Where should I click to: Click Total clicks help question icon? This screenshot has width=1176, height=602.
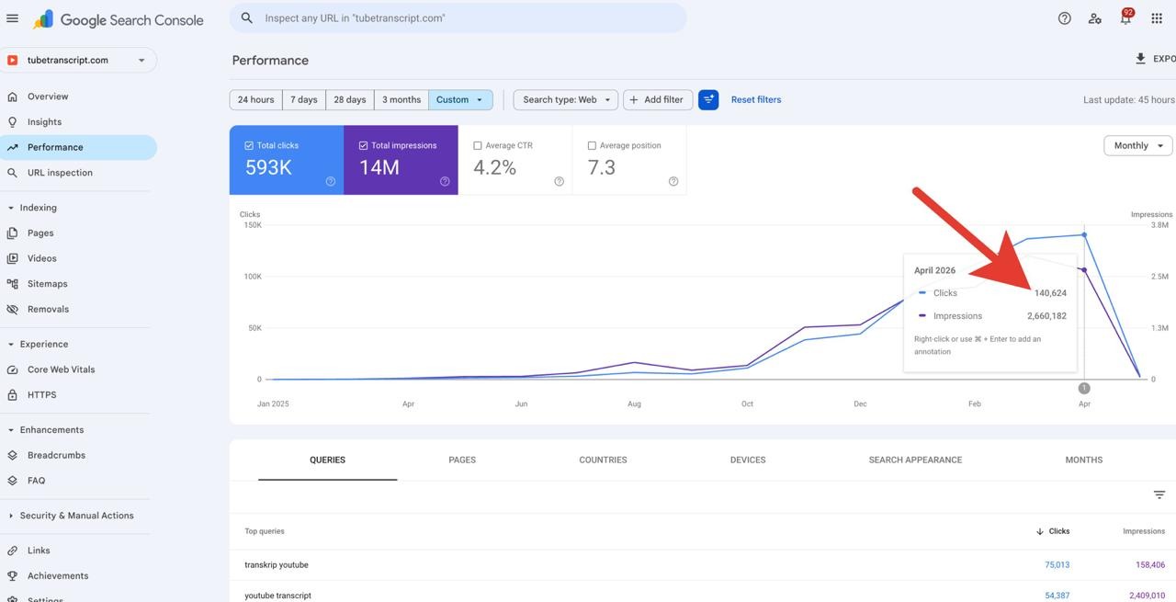coord(331,181)
